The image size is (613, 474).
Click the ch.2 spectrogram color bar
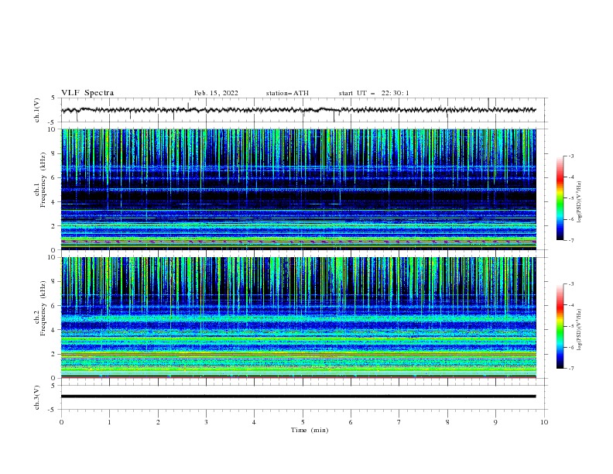coord(560,326)
